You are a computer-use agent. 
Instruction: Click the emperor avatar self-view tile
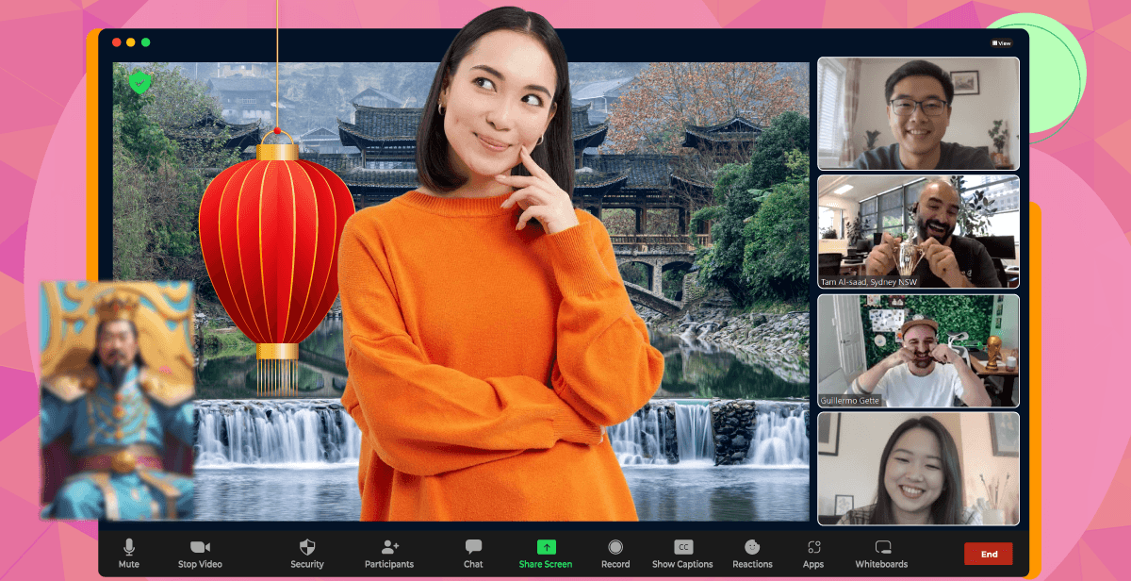[x=117, y=400]
